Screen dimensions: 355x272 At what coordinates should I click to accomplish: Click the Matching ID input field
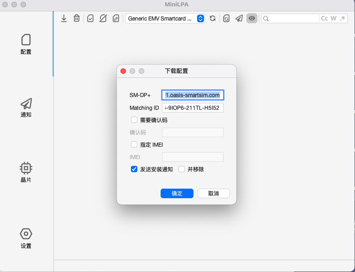(x=193, y=108)
